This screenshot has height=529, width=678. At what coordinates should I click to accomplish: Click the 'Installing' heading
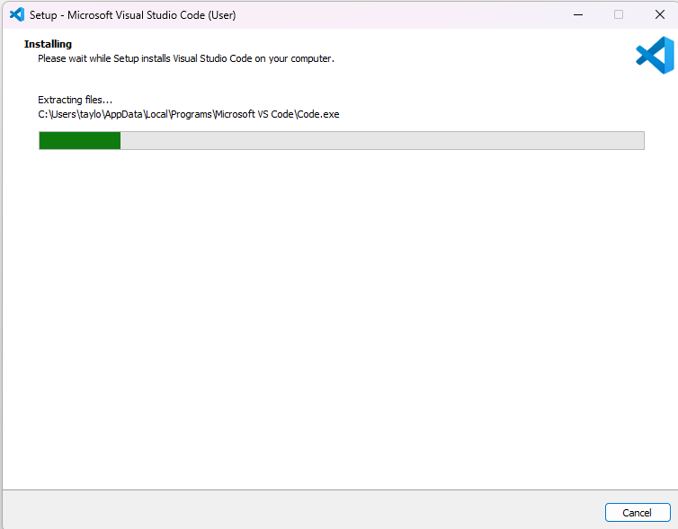pos(48,44)
